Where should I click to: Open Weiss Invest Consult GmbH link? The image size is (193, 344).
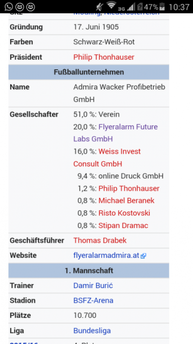click(107, 157)
